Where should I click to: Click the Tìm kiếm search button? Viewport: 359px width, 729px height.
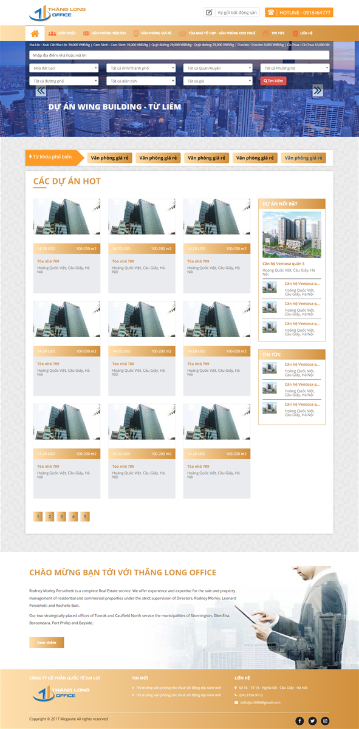pos(273,81)
